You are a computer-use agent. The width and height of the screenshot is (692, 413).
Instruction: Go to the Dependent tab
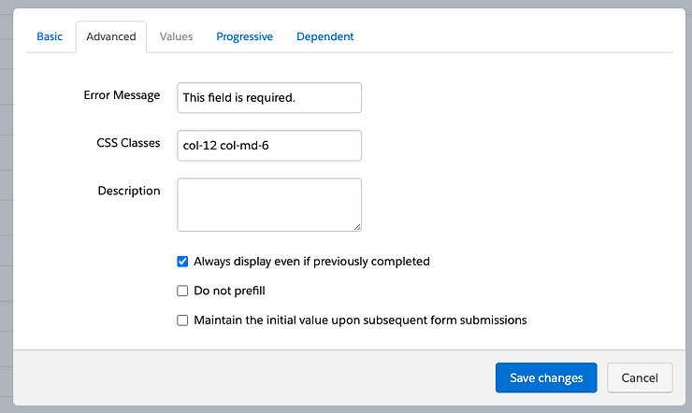[324, 36]
